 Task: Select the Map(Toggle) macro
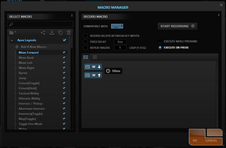pos(27,119)
